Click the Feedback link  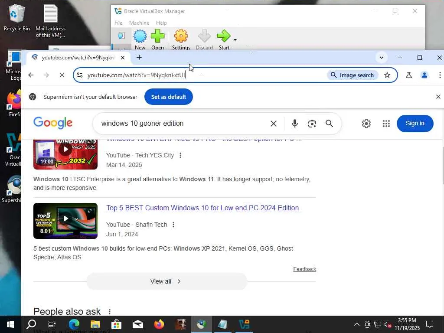[x=305, y=269]
